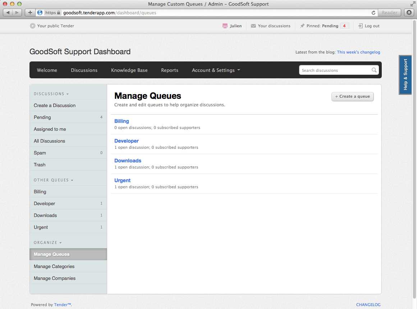
Task: Click the fullscreen arrows icon in title bar
Action: [x=412, y=4]
